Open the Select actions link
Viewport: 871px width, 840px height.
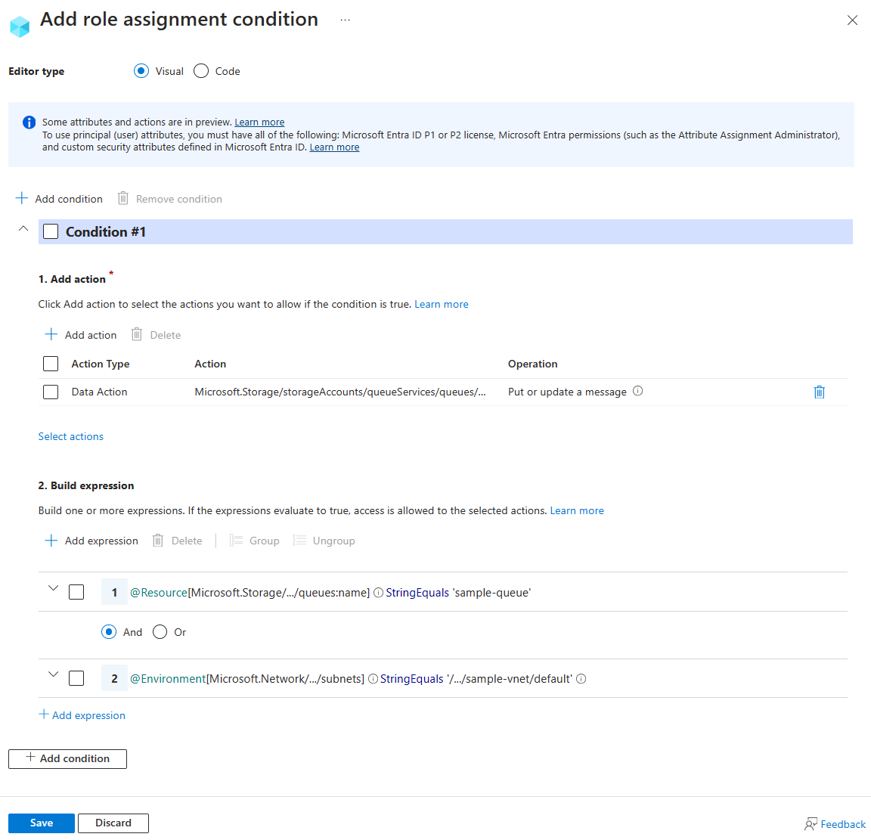[x=71, y=436]
